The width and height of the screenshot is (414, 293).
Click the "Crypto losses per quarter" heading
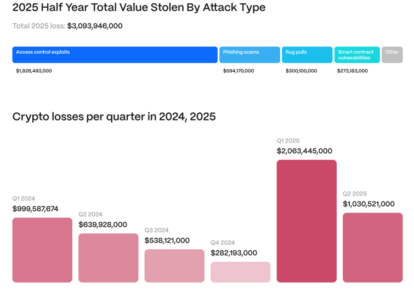tap(114, 117)
